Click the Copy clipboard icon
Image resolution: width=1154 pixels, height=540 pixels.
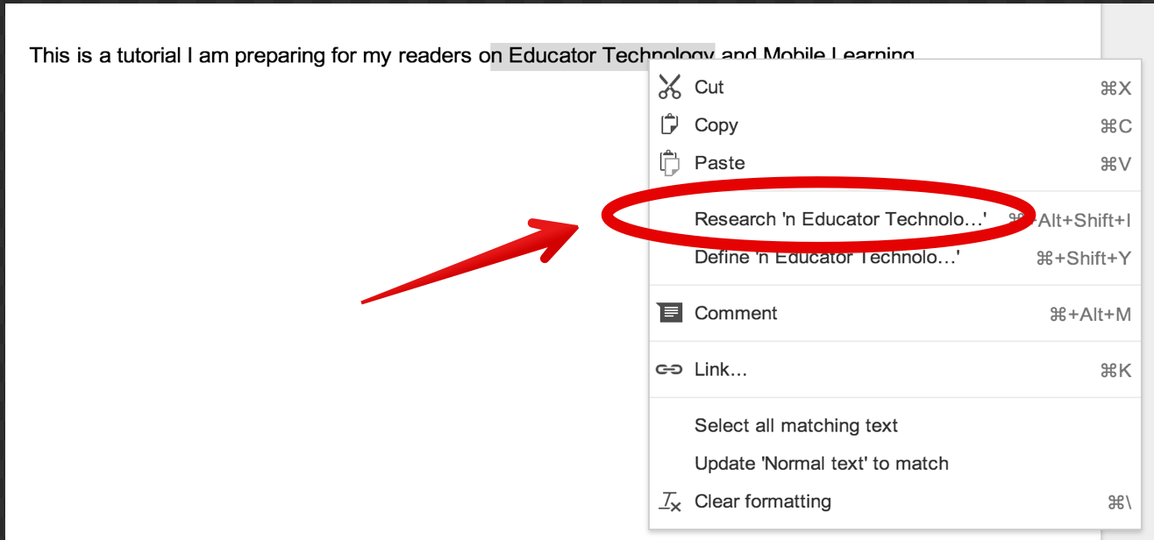(669, 125)
